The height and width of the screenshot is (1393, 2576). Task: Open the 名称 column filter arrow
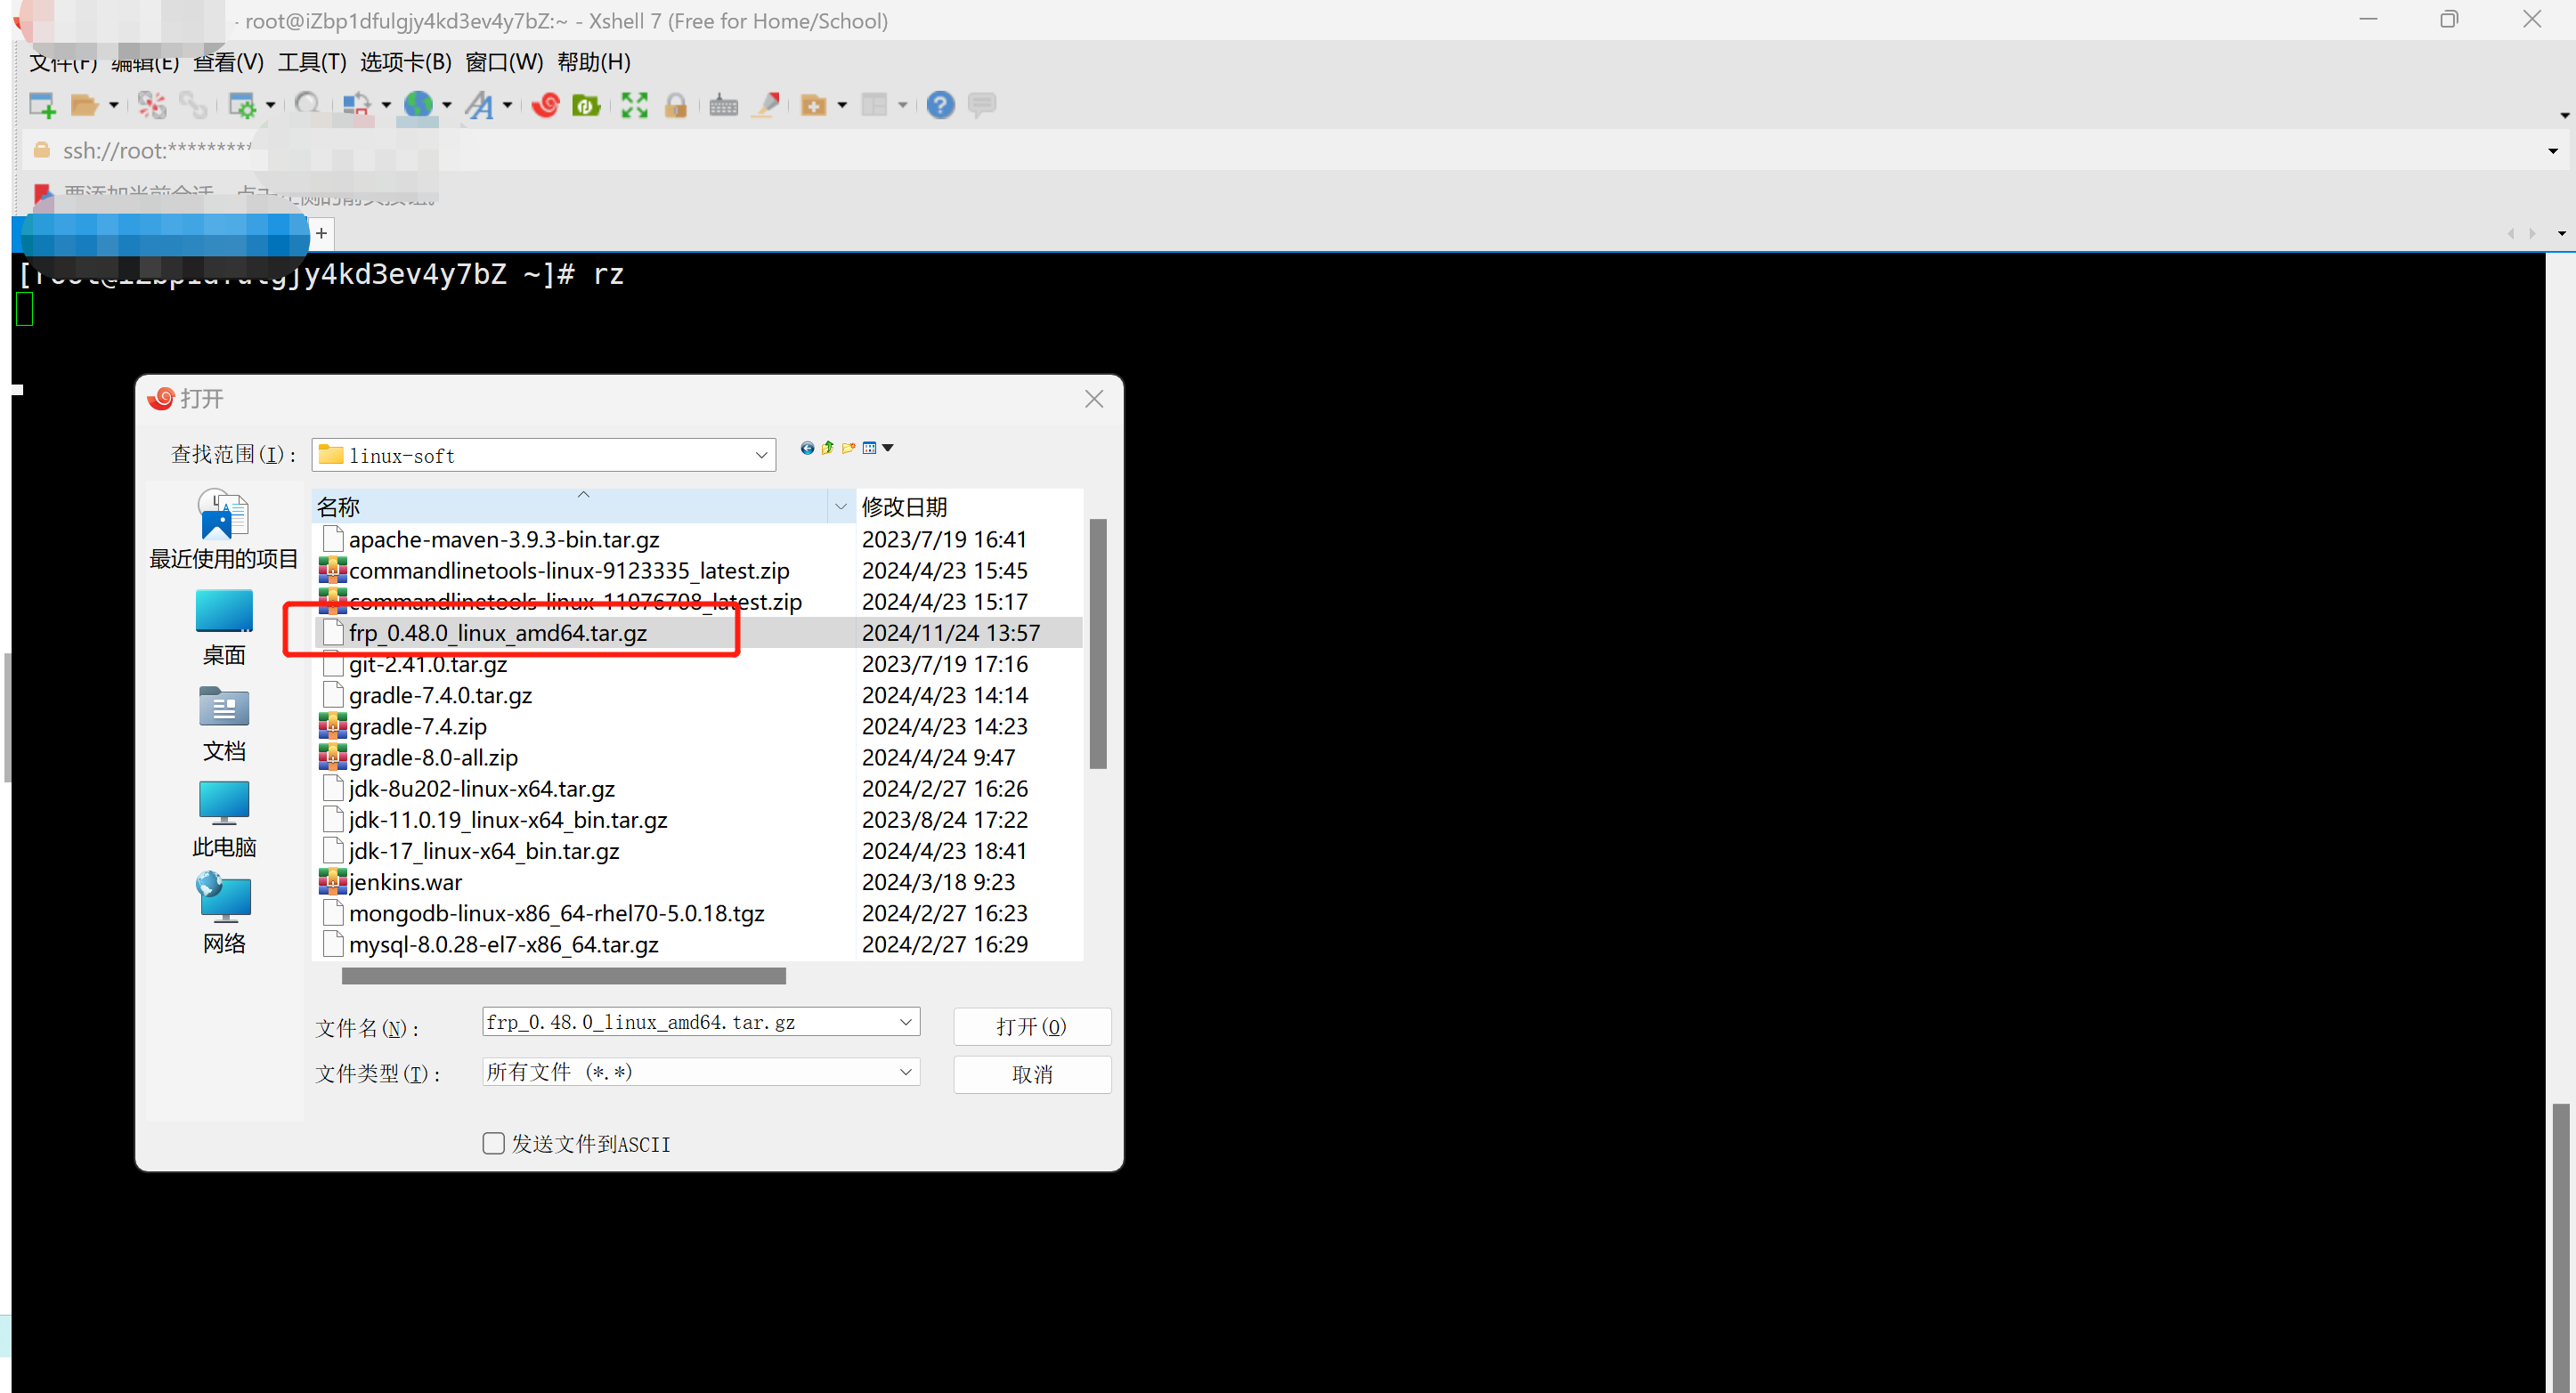coord(841,506)
